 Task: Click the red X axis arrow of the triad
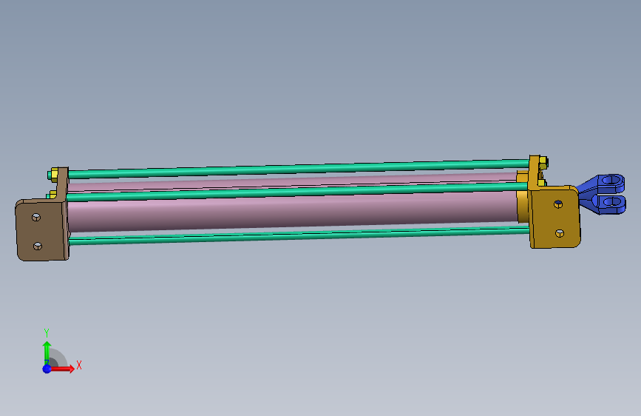[62, 369]
